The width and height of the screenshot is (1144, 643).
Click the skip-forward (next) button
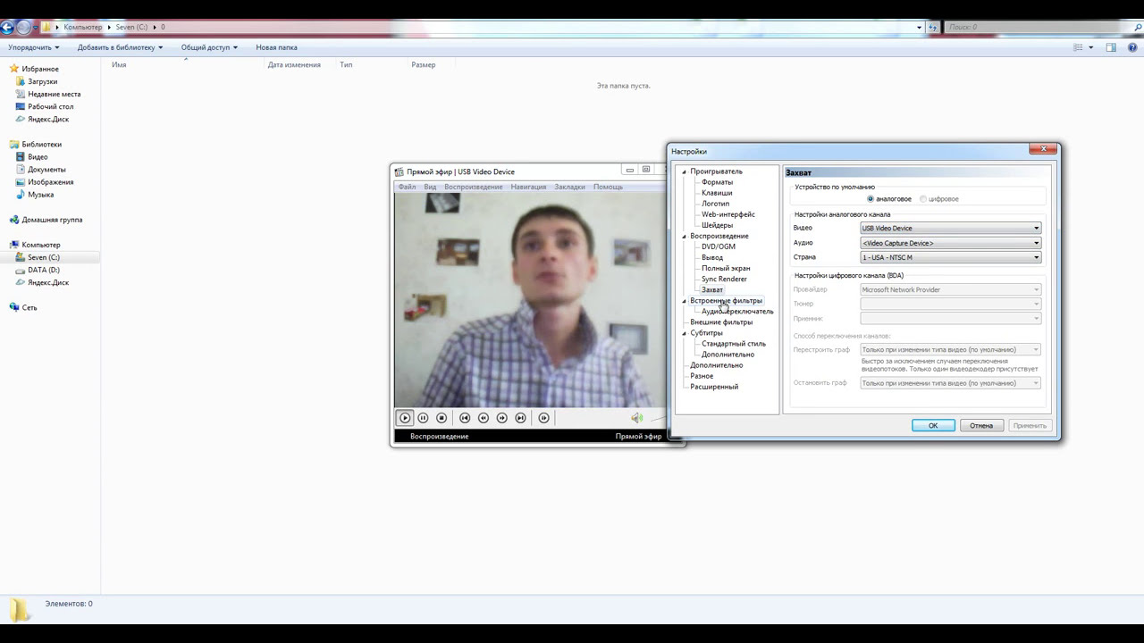tap(520, 418)
